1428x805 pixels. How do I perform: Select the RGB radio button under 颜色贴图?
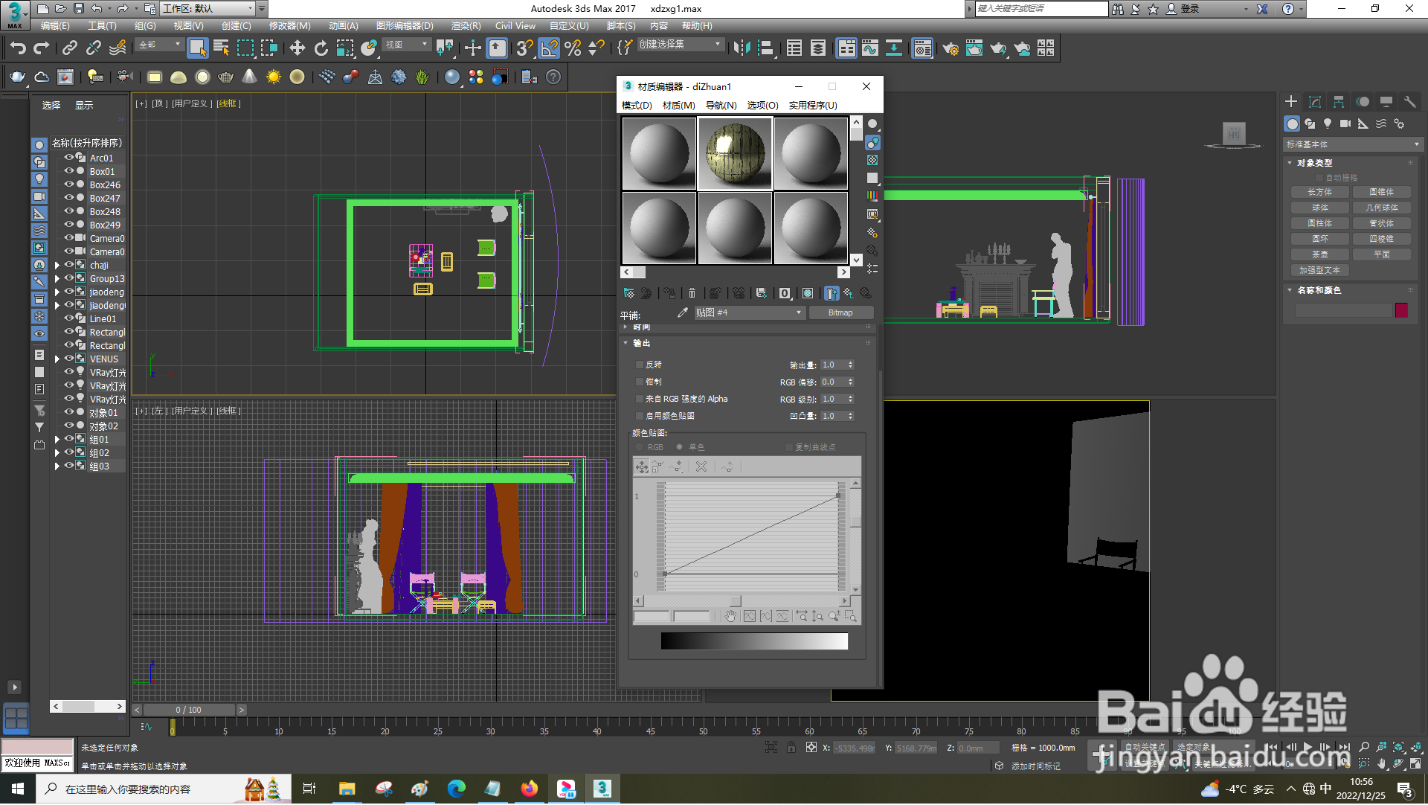(x=638, y=446)
